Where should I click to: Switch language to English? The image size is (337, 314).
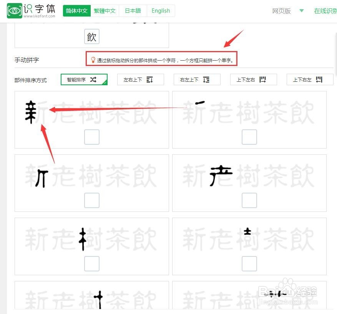click(161, 11)
